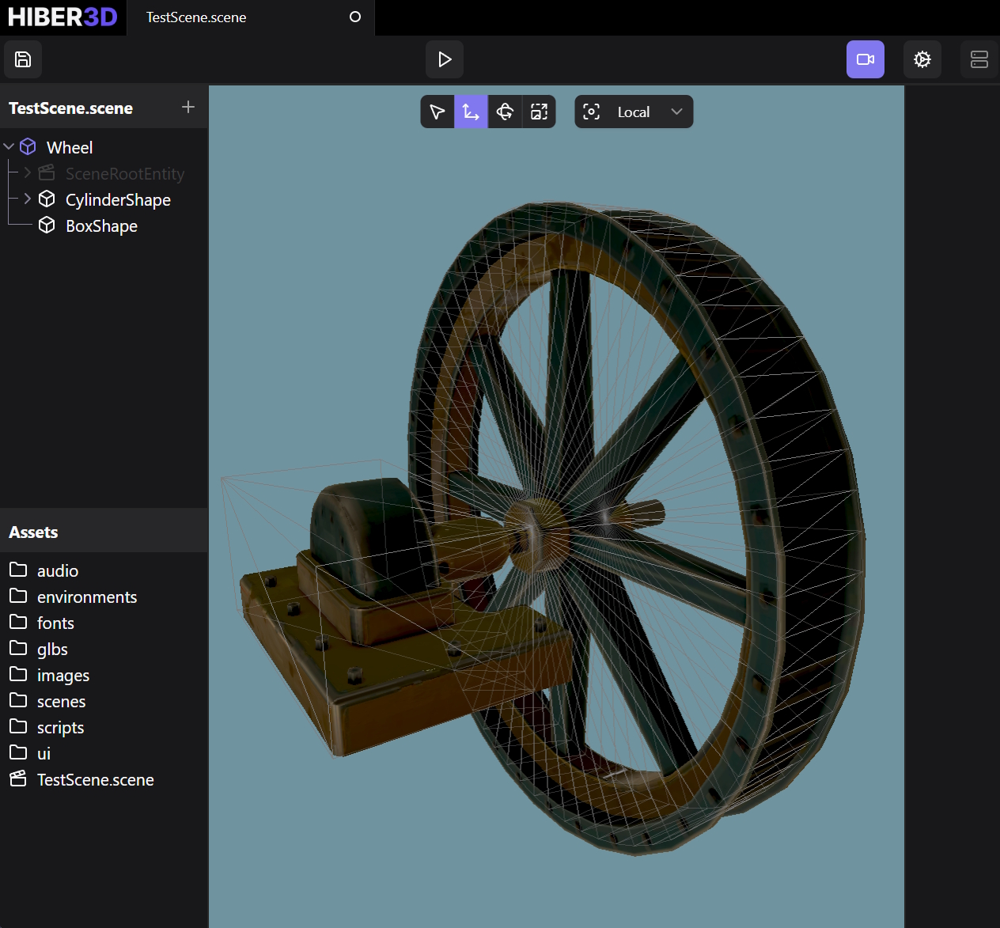
Task: Switch to the TestScene.scene tab
Action: (196, 17)
